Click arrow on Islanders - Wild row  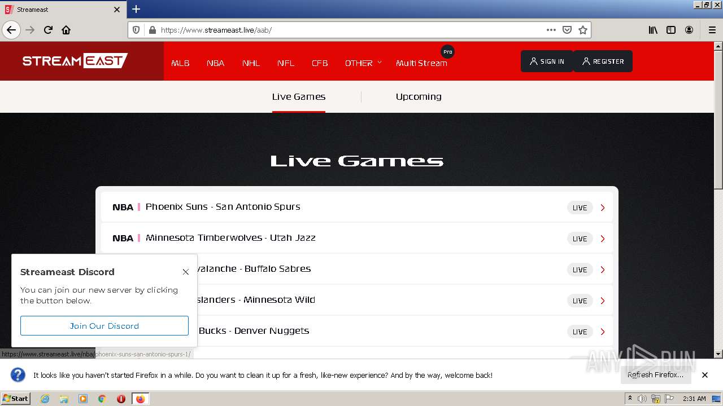[x=603, y=301]
